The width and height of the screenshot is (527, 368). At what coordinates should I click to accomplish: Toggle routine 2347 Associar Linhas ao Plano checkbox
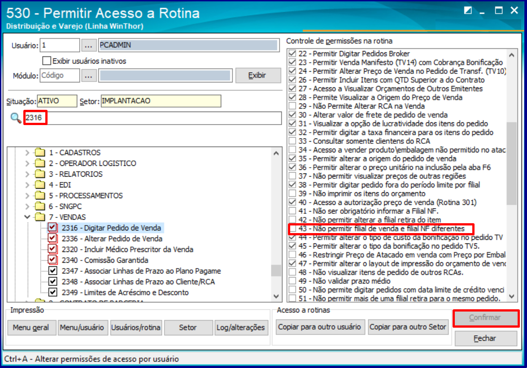52,271
